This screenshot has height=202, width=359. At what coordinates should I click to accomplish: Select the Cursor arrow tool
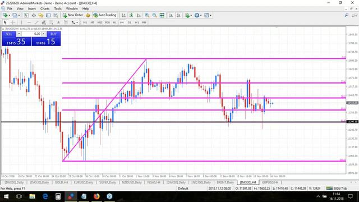[x=5, y=22]
